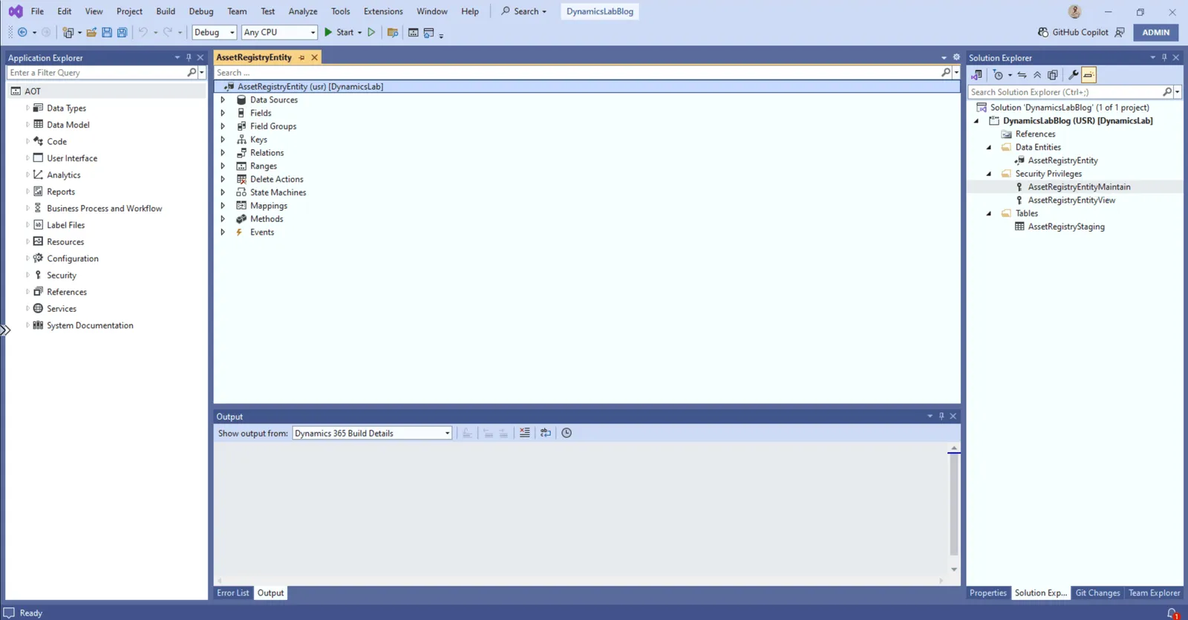Open the Start button dropdown arrow

(360, 33)
